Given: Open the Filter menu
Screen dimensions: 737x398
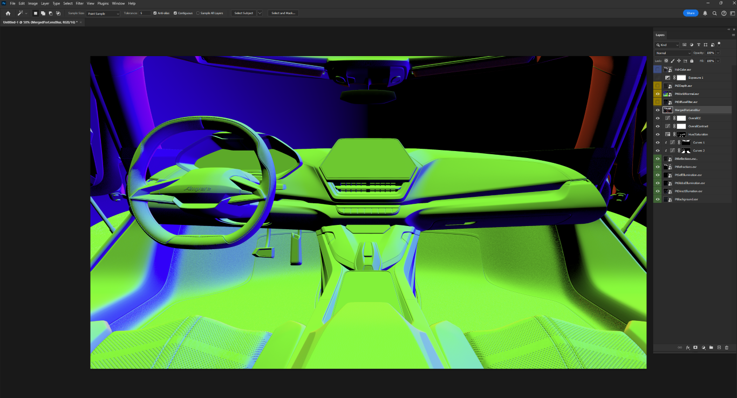Looking at the screenshot, I should click(79, 3).
